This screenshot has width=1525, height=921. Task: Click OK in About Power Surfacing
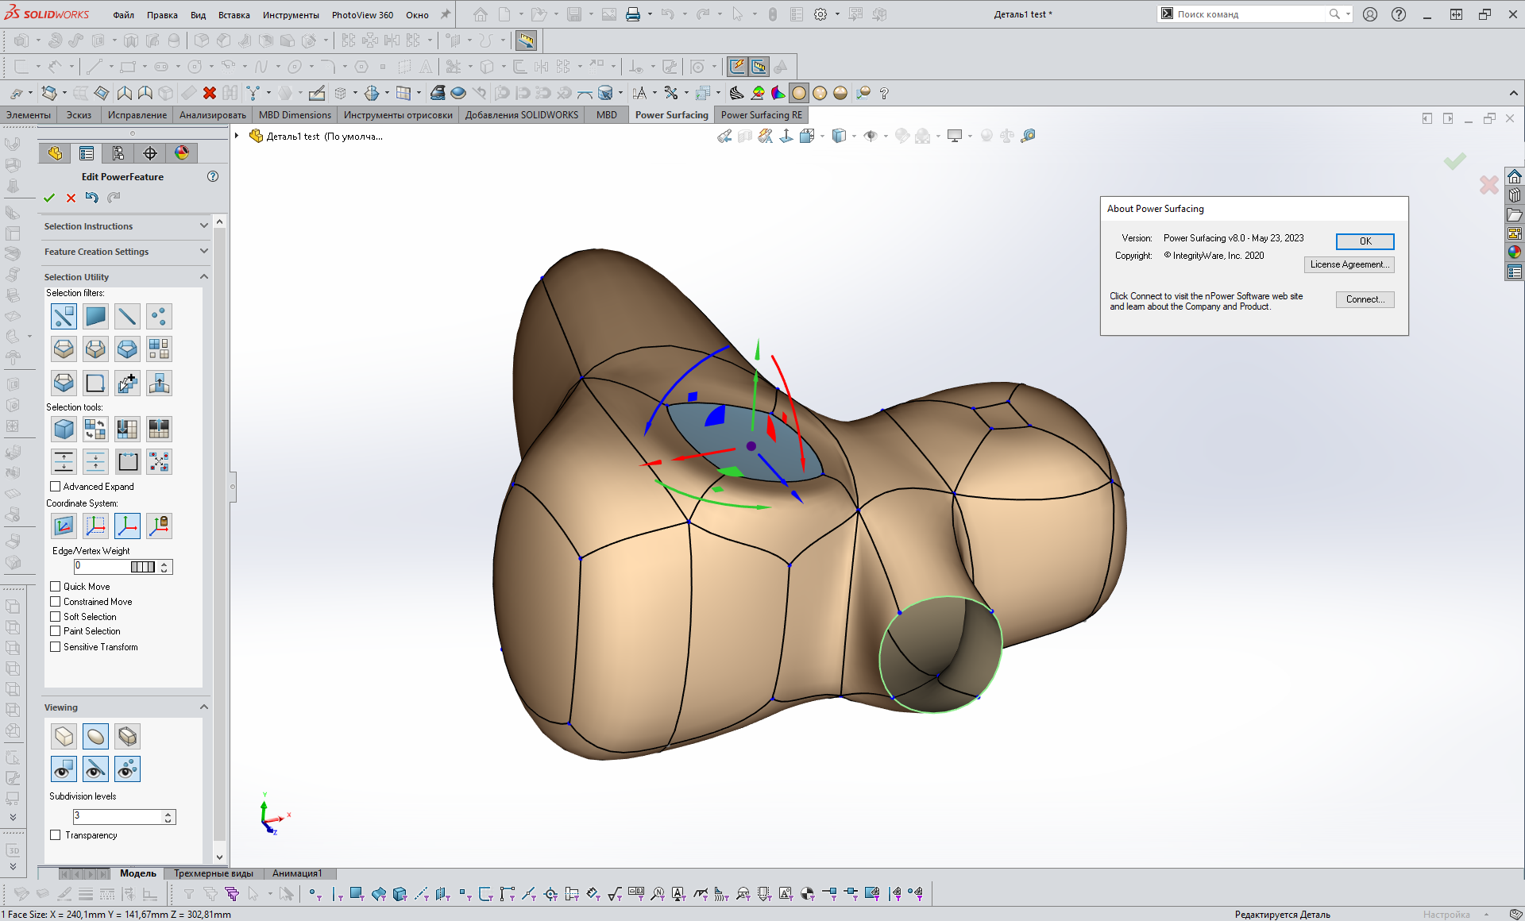coord(1365,241)
